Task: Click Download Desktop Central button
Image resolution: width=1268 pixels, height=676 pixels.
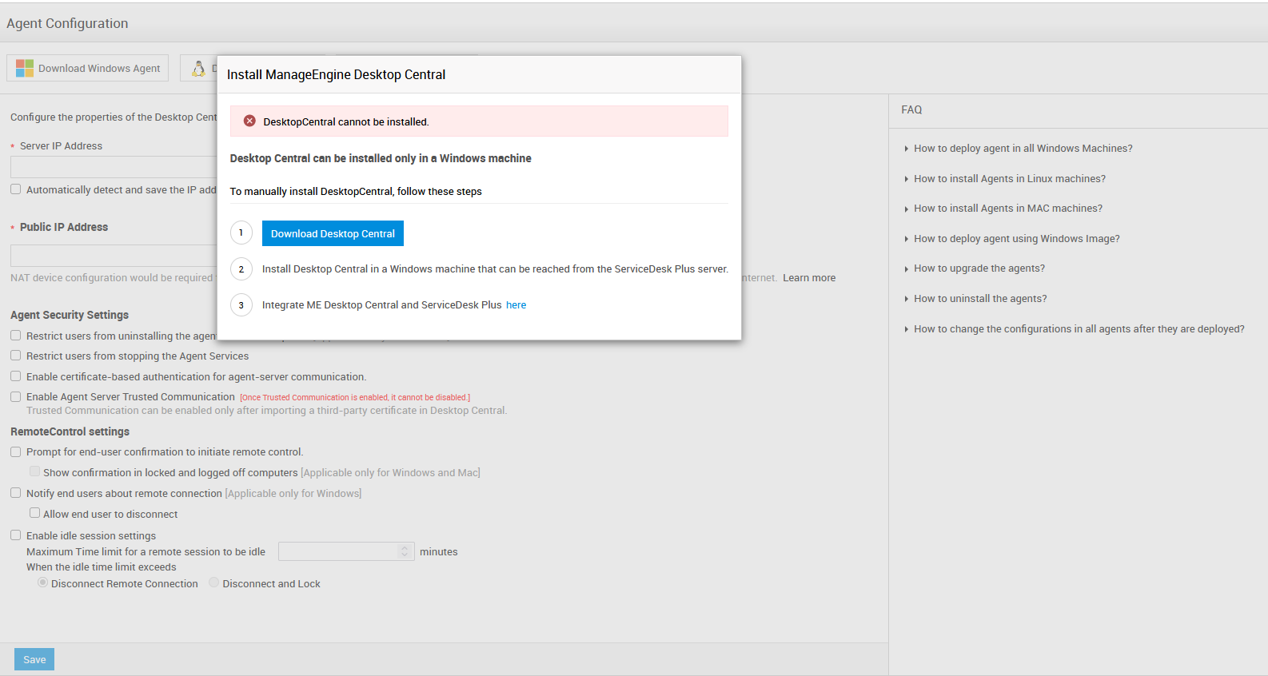Action: [x=333, y=233]
